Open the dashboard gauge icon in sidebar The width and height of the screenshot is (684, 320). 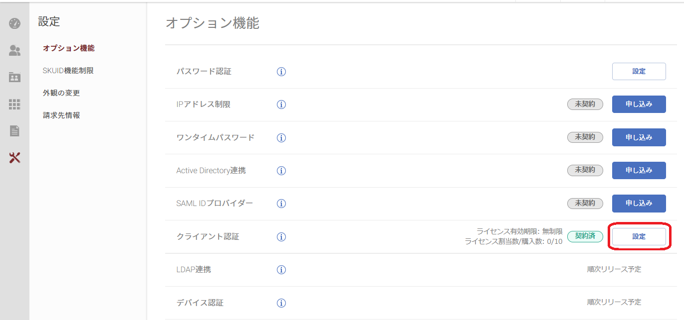(14, 23)
